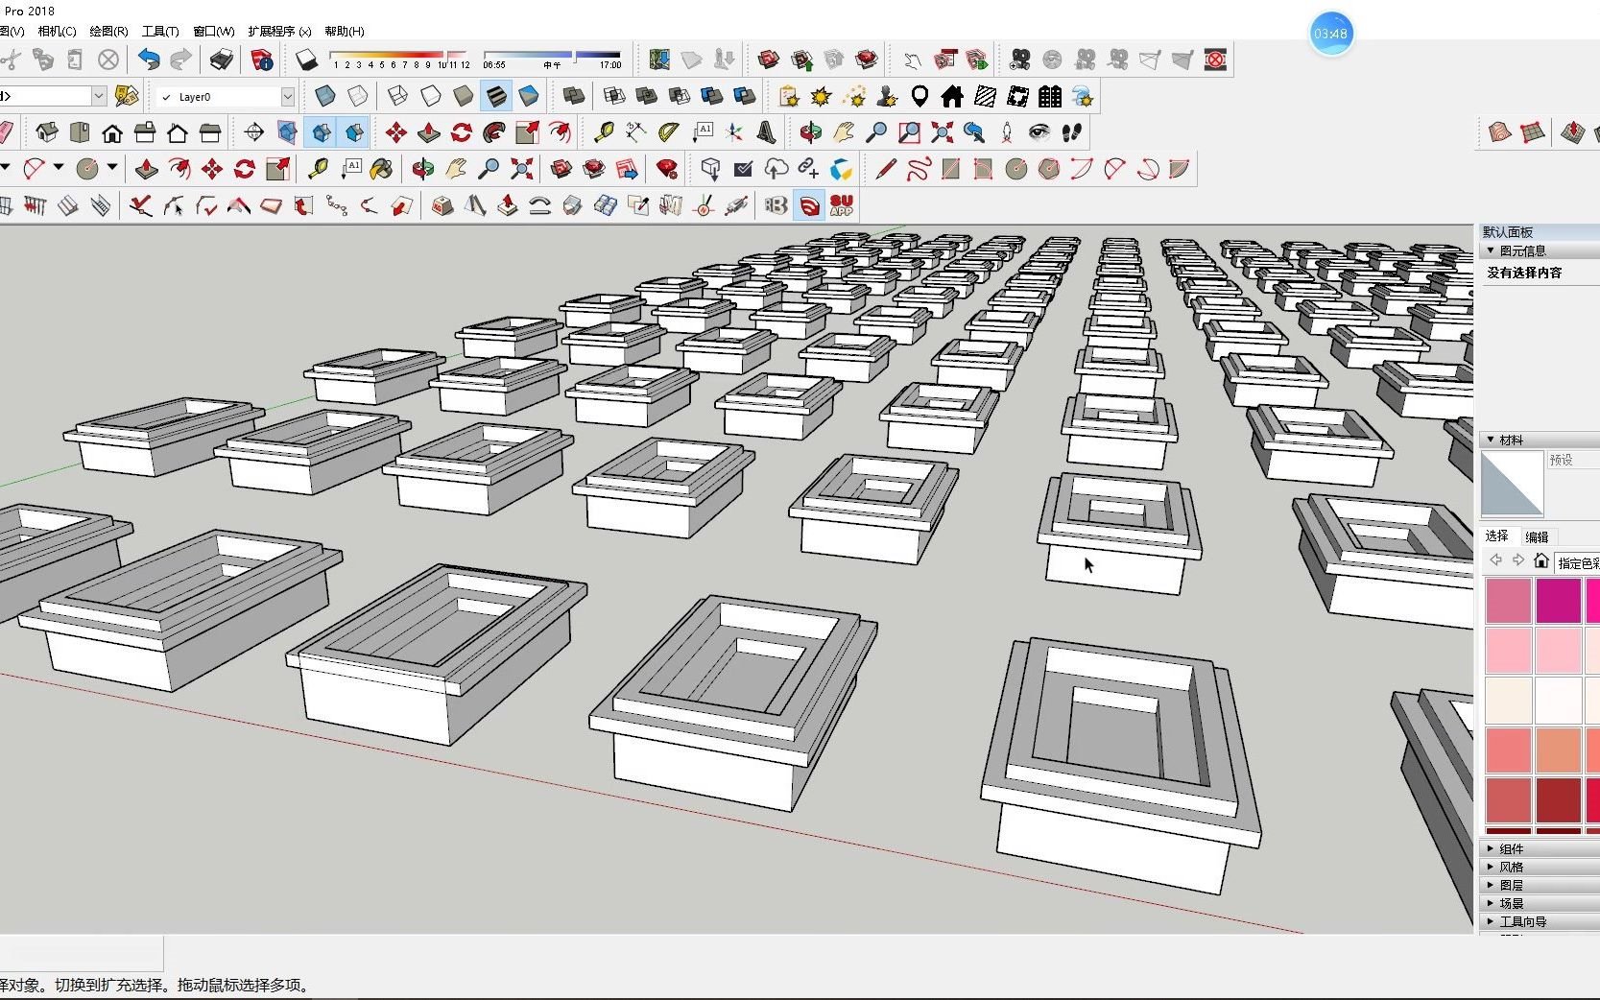Pick the dark red material swatch
1600x1000 pixels.
tap(1557, 799)
